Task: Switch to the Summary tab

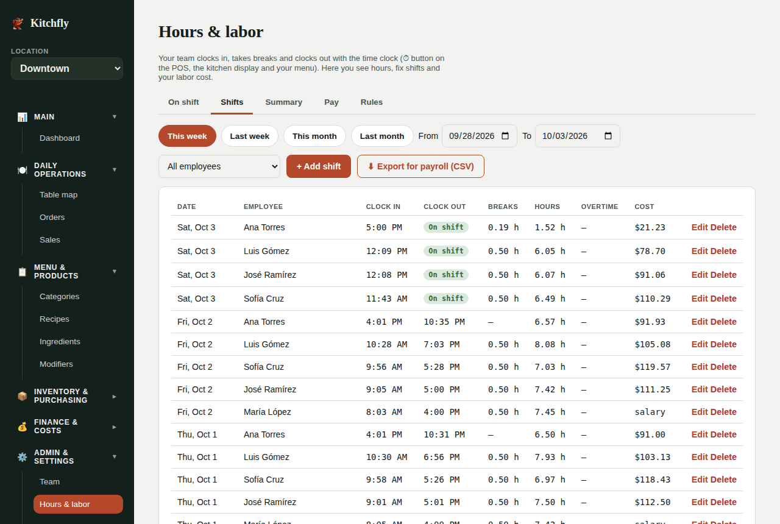Action: coord(284,102)
